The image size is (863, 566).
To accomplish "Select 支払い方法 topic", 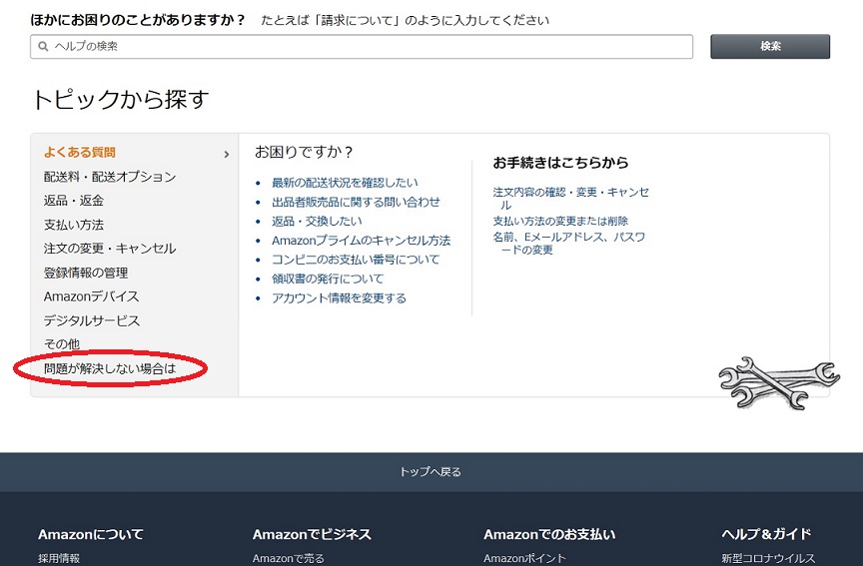I will (74, 225).
